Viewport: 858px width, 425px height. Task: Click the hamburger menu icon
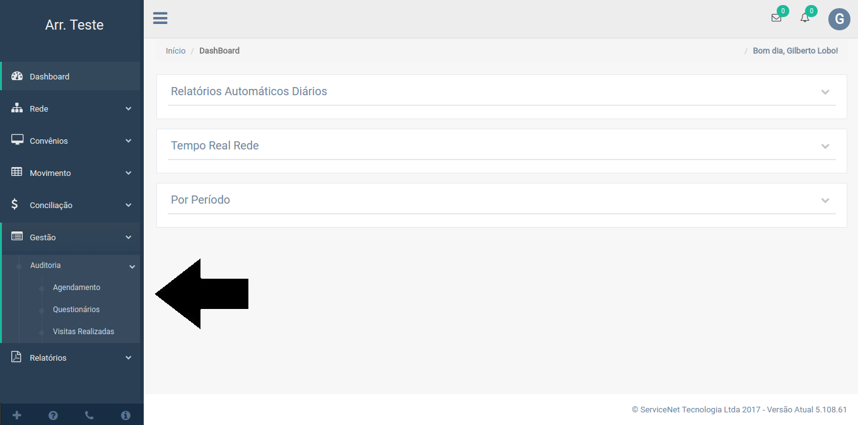coord(160,18)
